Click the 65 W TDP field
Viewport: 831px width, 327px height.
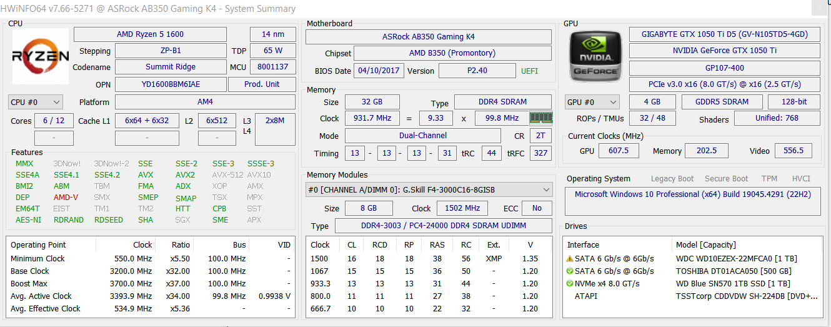coord(273,51)
